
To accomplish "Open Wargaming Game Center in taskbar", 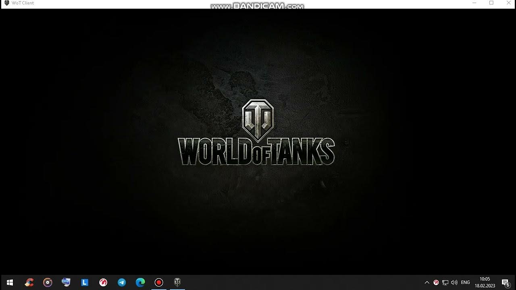I will (103, 282).
